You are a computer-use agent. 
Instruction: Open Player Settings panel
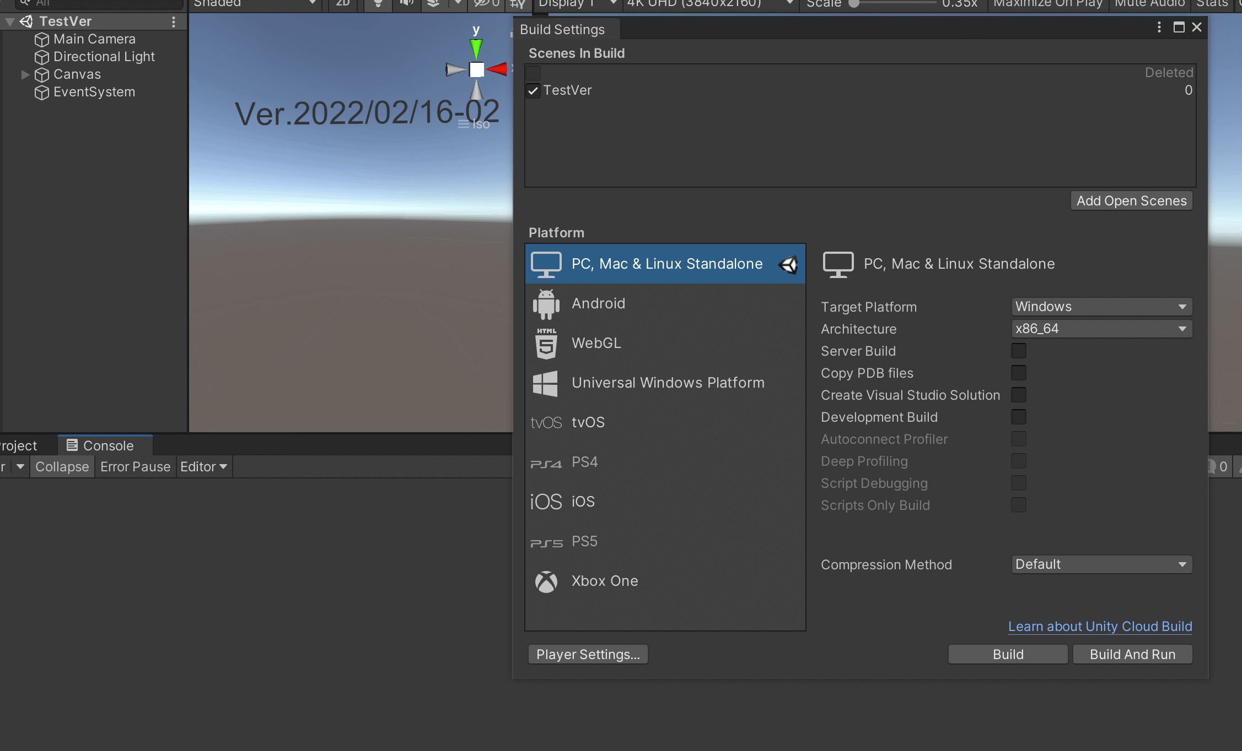(587, 655)
